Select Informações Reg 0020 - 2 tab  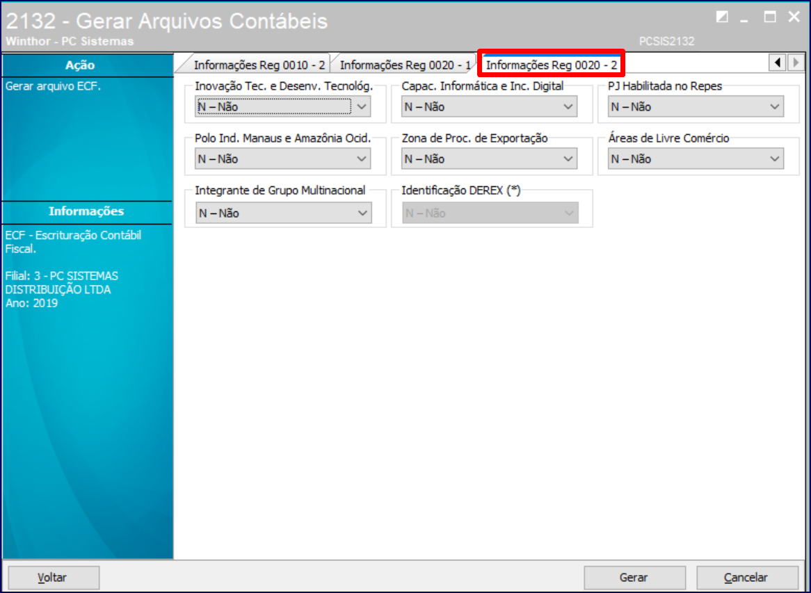[552, 65]
